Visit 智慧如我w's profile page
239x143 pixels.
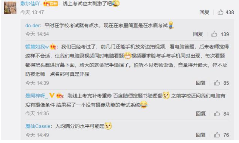pos(37,47)
